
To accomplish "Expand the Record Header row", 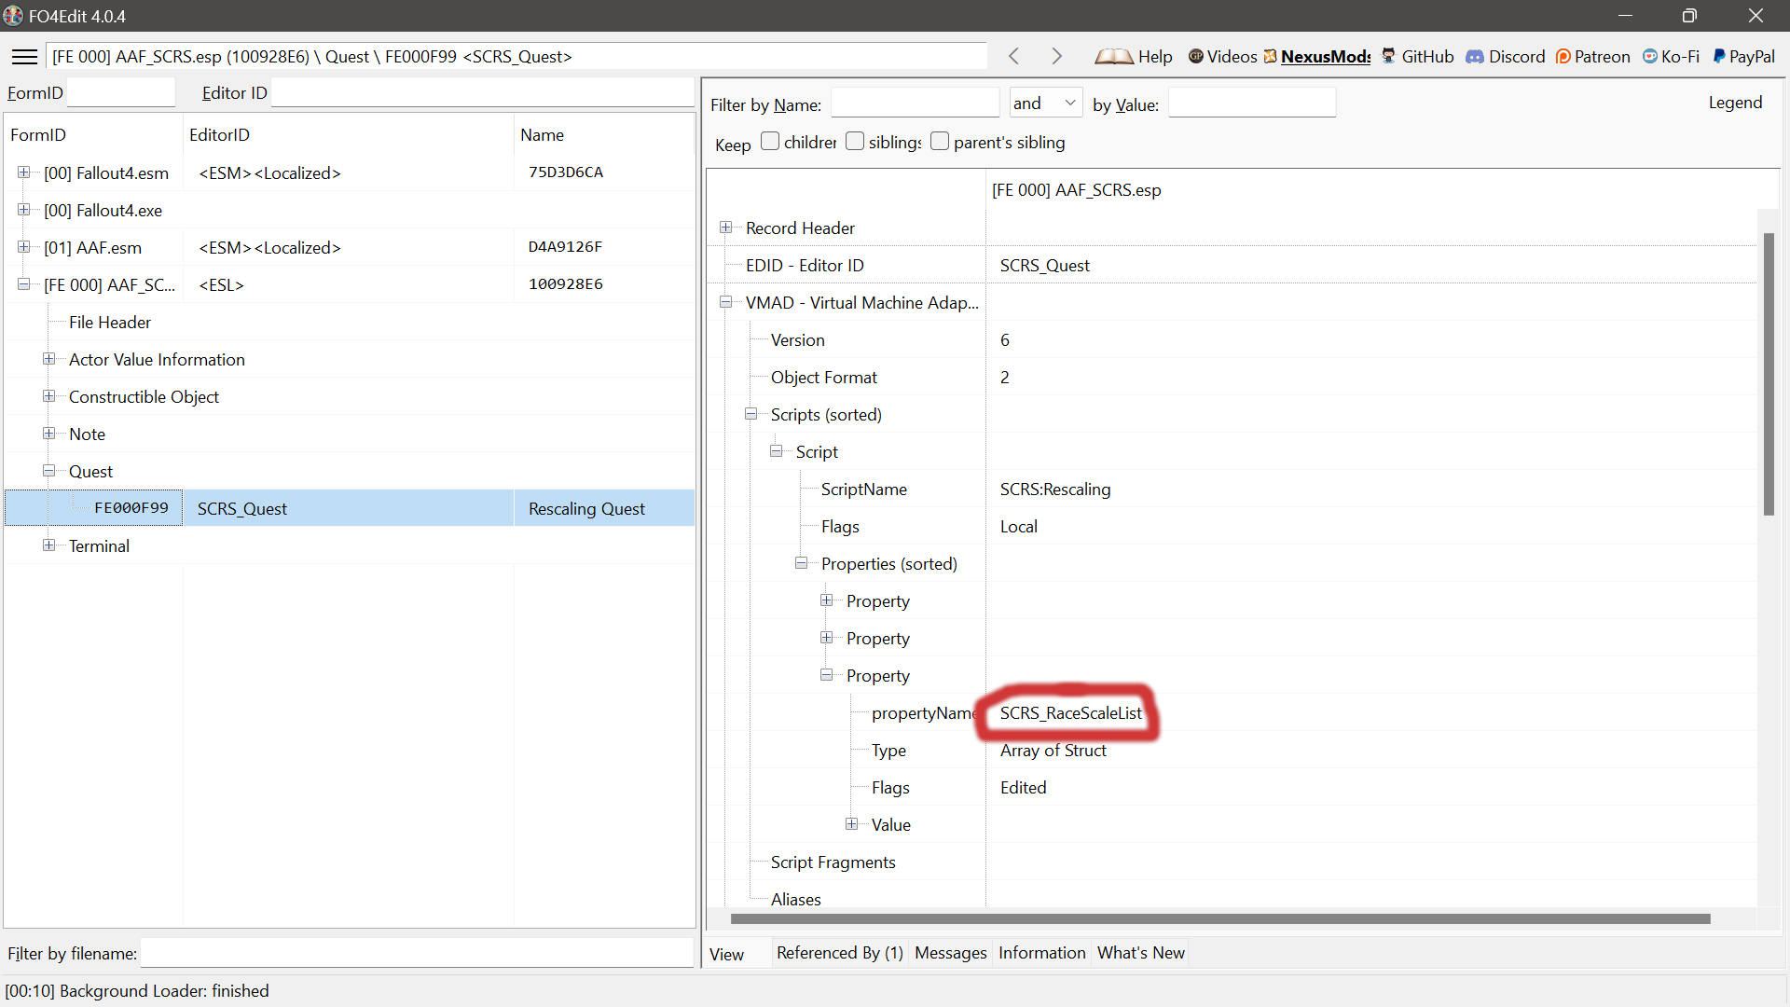I will point(726,228).
